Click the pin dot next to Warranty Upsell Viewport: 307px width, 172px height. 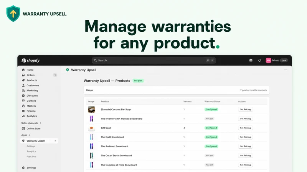55,141
